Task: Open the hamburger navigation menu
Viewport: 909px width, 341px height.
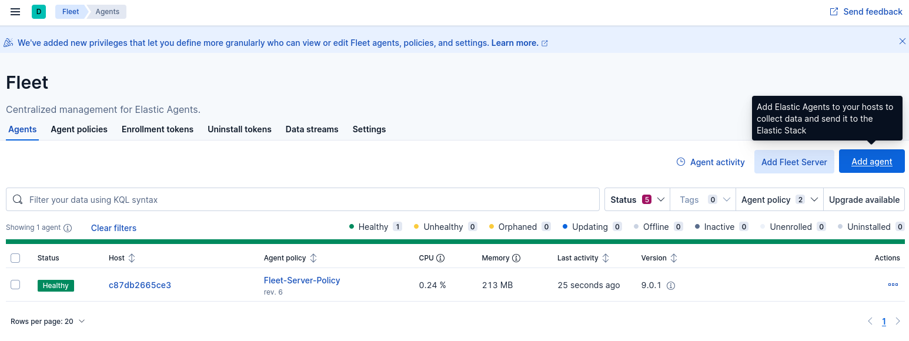Action: pyautogui.click(x=15, y=12)
